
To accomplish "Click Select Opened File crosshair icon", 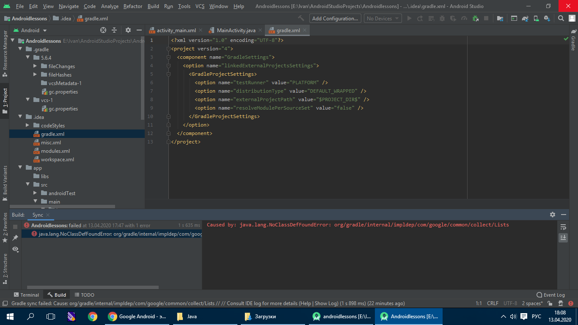I will coord(103,30).
